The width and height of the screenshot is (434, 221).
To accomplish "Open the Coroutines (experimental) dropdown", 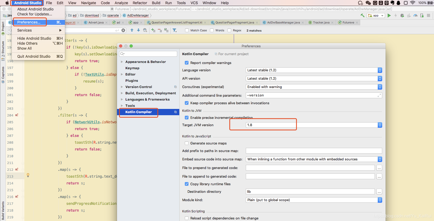I will pyautogui.click(x=314, y=87).
